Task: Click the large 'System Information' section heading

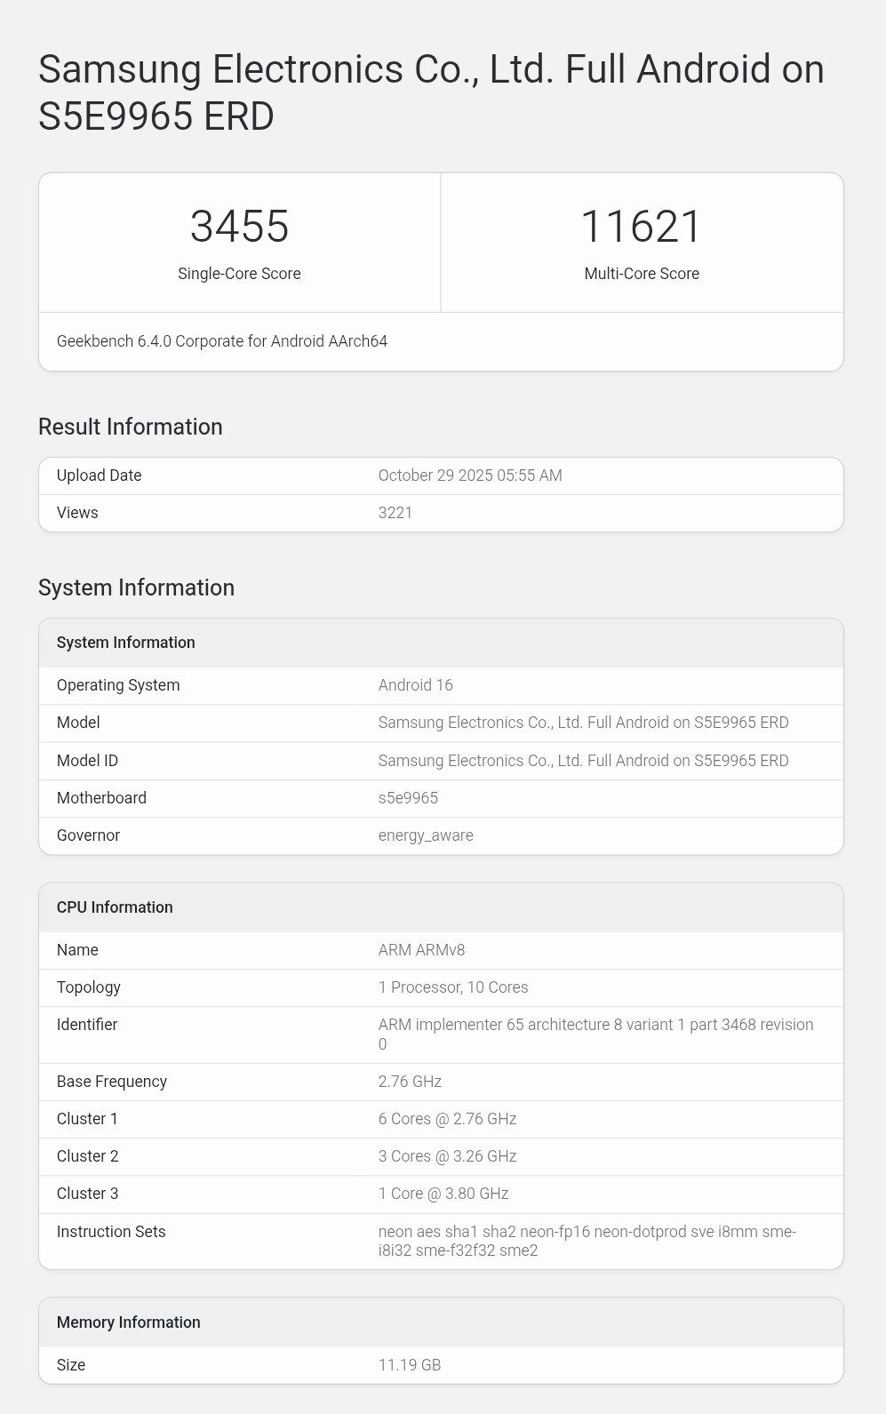Action: click(x=137, y=587)
